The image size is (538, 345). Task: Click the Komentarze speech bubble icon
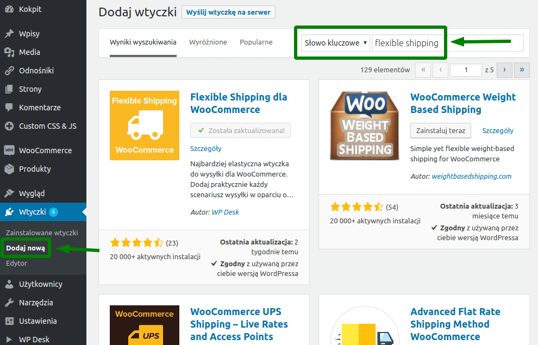coord(9,108)
